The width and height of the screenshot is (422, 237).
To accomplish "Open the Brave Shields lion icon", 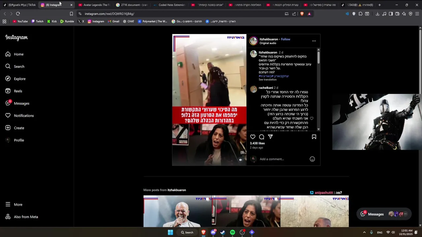I will pyautogui.click(x=302, y=13).
